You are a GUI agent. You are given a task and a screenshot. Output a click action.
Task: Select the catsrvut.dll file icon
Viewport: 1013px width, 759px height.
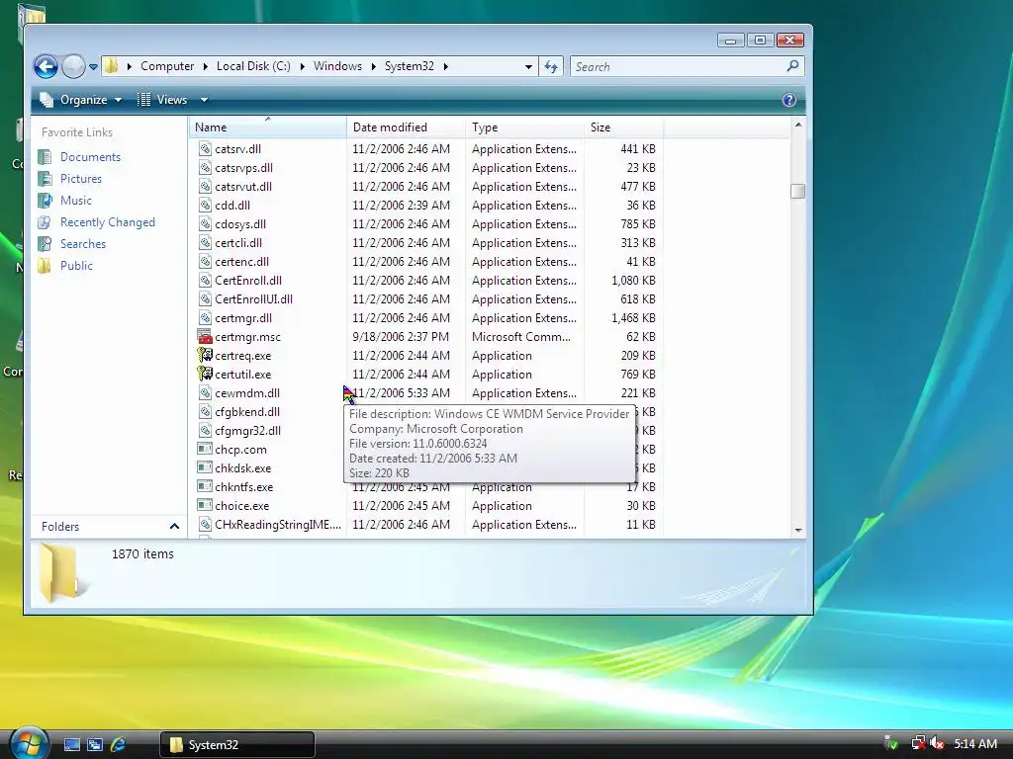(205, 186)
